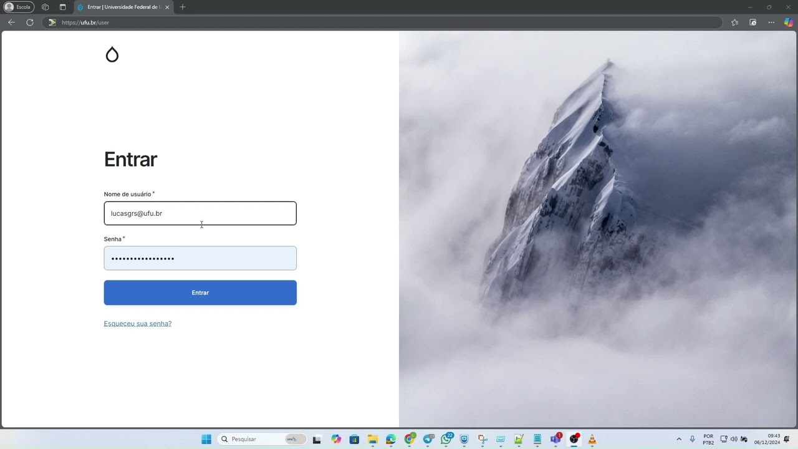The width and height of the screenshot is (798, 449).
Task: Open WhatsApp from the taskbar
Action: click(x=446, y=439)
